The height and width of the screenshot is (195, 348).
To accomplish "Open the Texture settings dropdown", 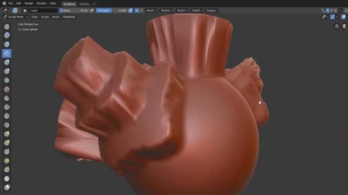I will pyautogui.click(x=167, y=10).
